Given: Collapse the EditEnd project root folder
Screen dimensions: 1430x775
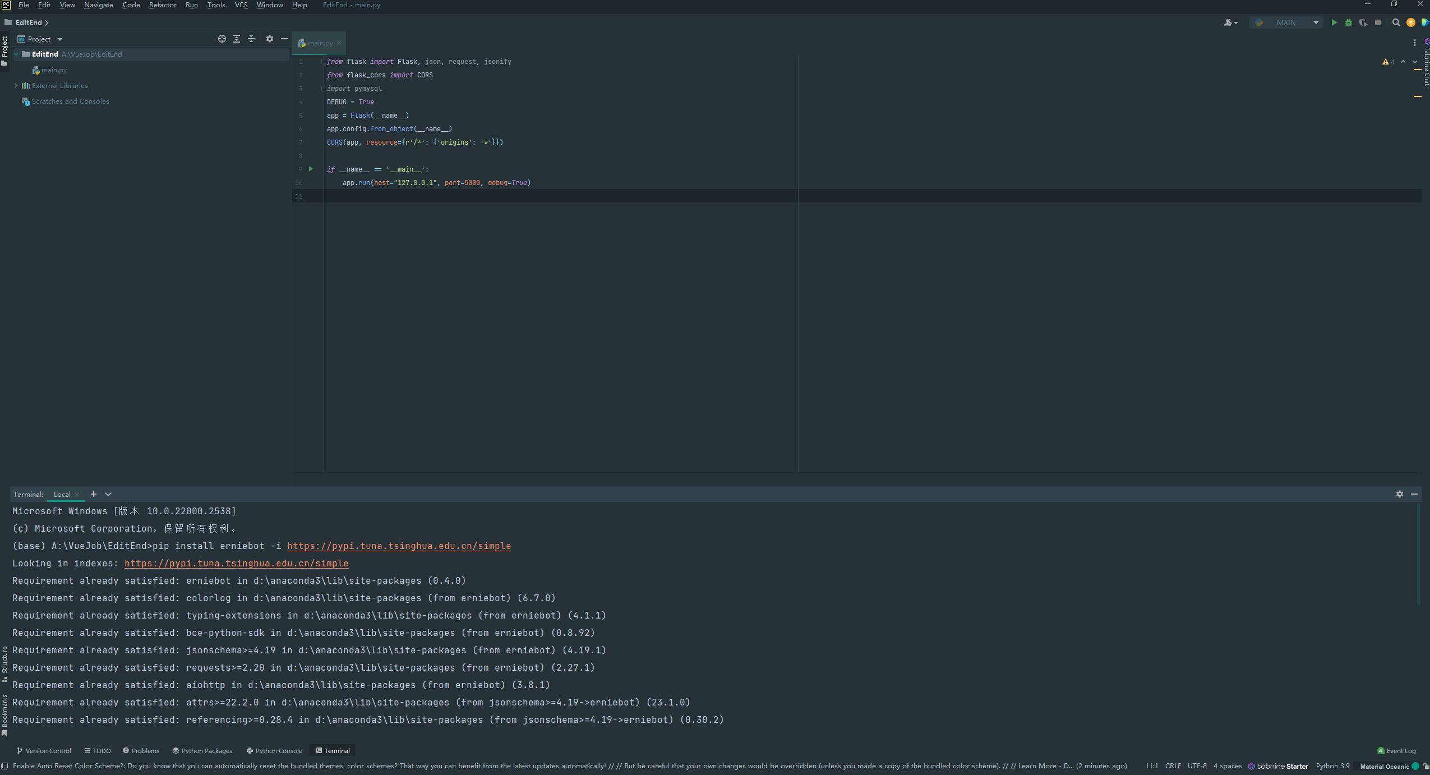Looking at the screenshot, I should coord(16,54).
